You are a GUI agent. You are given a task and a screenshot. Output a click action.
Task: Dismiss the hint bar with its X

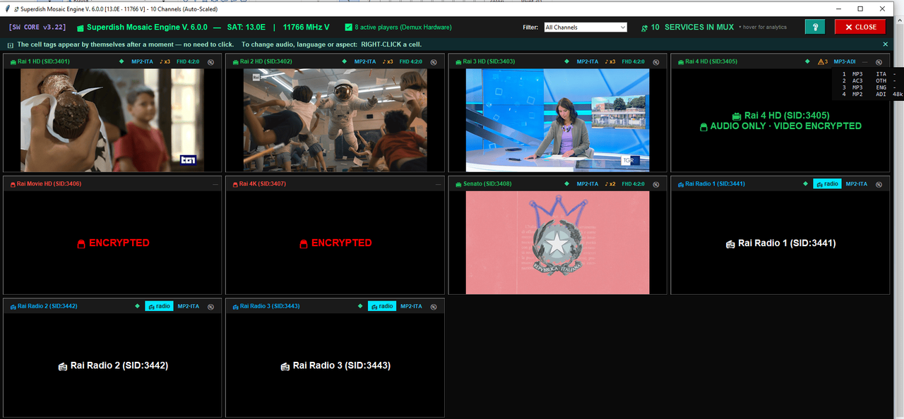886,44
